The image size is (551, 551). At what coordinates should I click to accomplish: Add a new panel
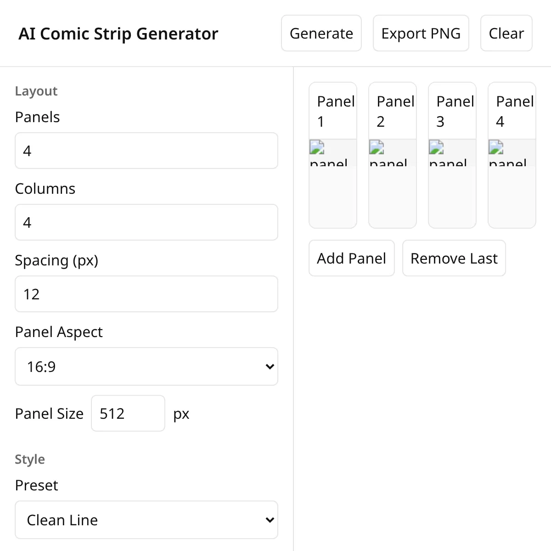coord(352,258)
